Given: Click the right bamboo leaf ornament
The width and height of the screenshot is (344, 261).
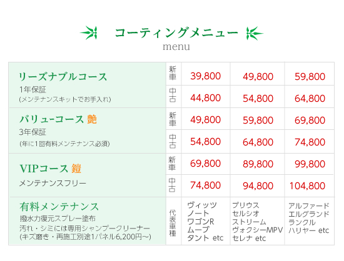Looking at the screenshot, I should (x=255, y=33).
